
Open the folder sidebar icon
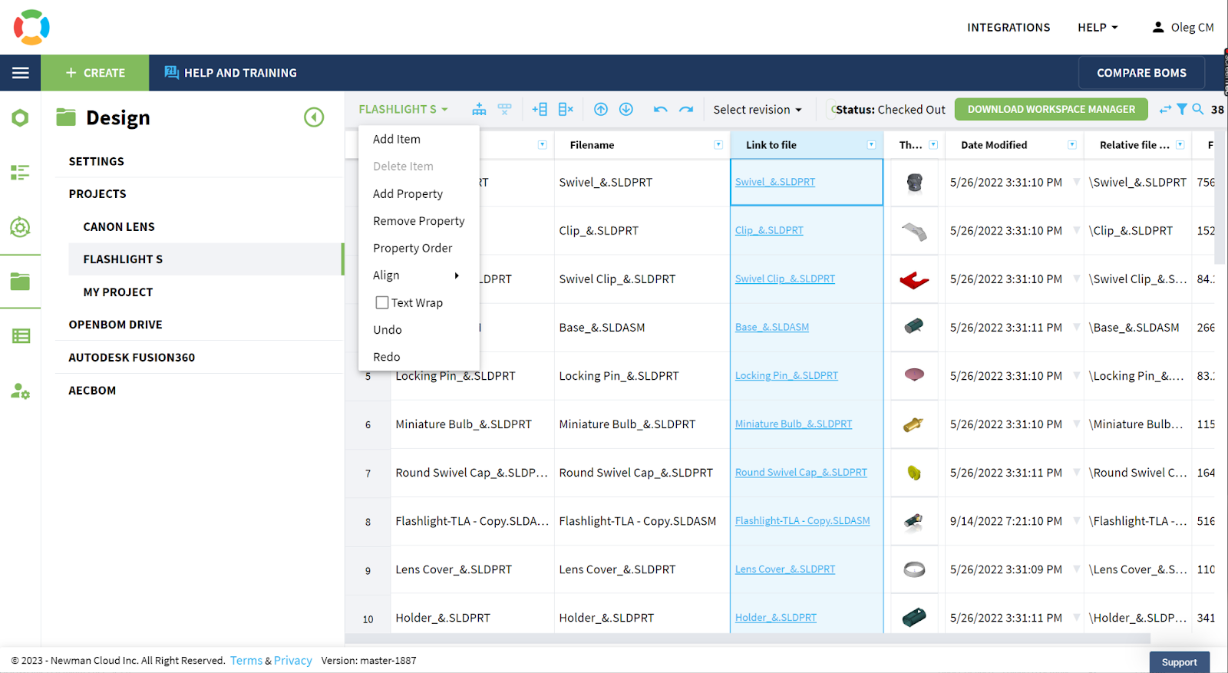pos(20,282)
